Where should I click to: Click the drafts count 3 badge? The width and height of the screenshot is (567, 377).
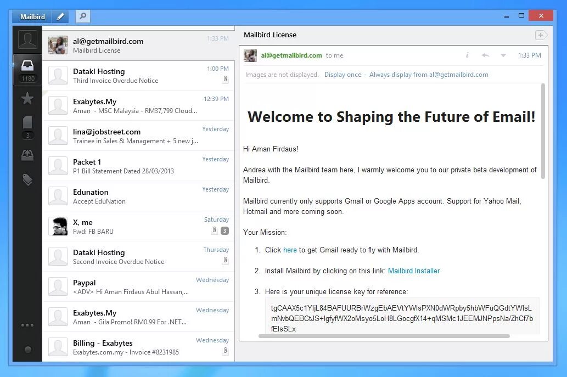click(27, 136)
